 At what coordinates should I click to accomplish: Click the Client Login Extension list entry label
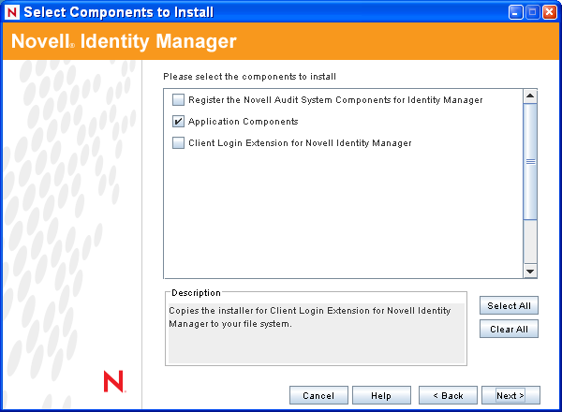[x=300, y=143]
